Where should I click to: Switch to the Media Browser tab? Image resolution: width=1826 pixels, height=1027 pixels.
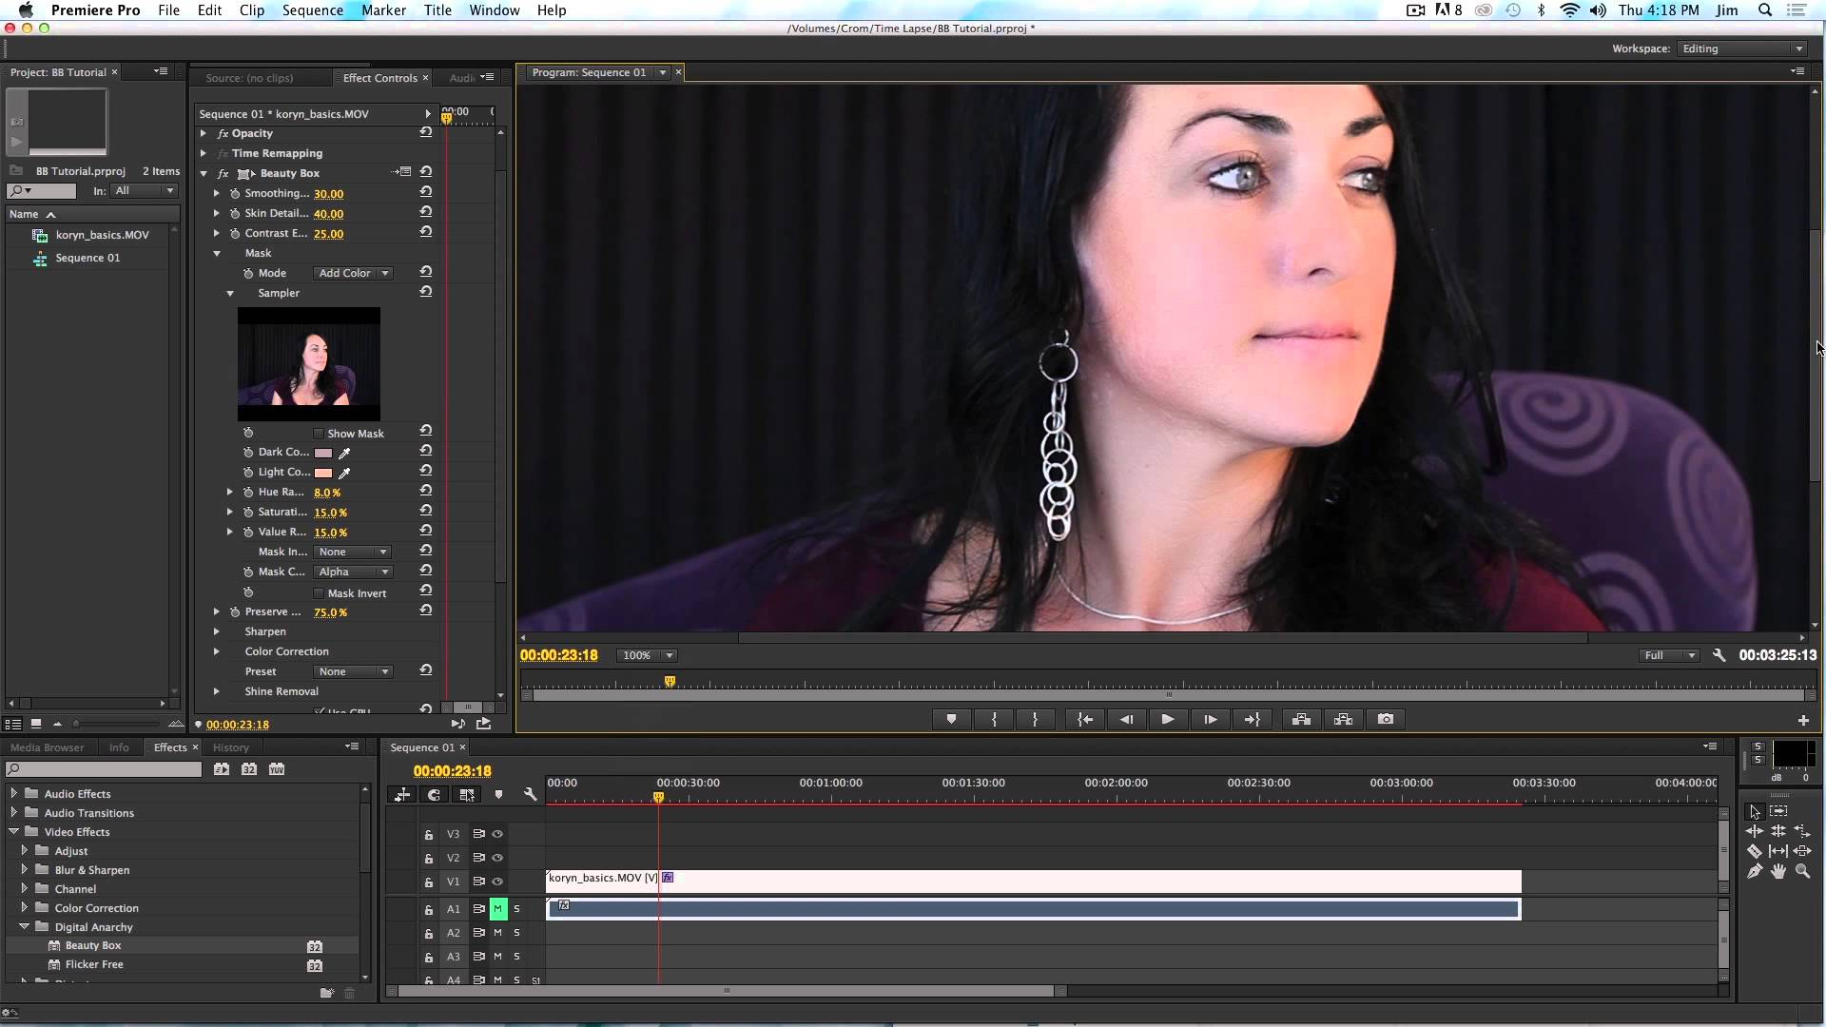tap(48, 747)
